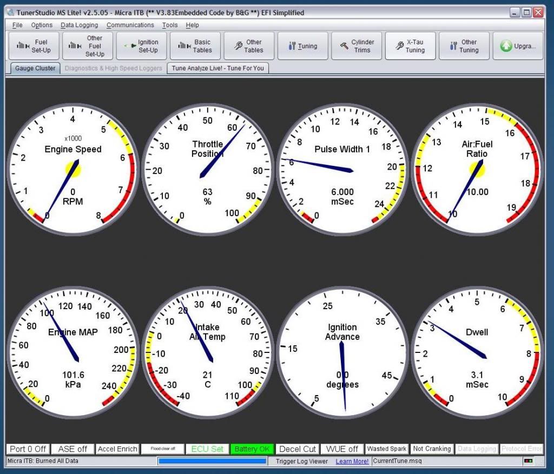Click the Pulse Width 1 gauge
Image resolution: width=554 pixels, height=474 pixels.
pos(342,169)
